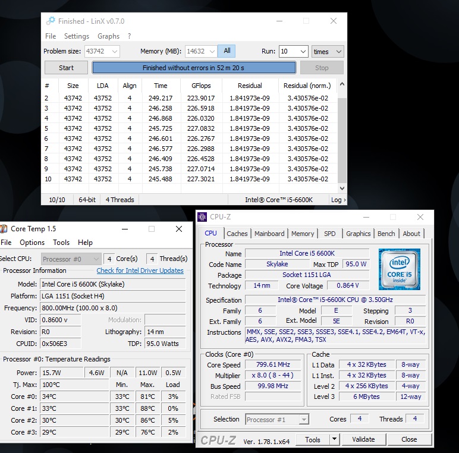459x453 pixels.
Task: Open the Tools dropdown arrow in CPU-Z
Action: 334,439
